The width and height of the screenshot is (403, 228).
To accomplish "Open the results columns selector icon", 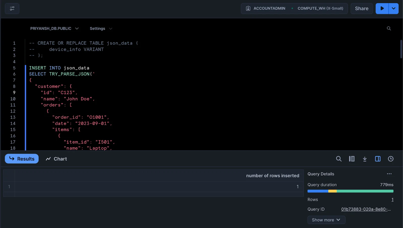I will (352, 159).
